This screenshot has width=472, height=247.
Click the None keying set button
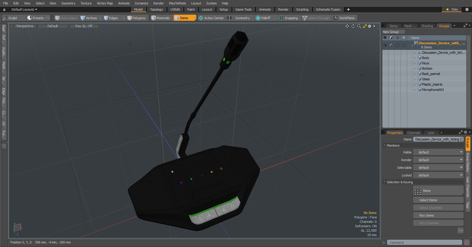click(438, 191)
